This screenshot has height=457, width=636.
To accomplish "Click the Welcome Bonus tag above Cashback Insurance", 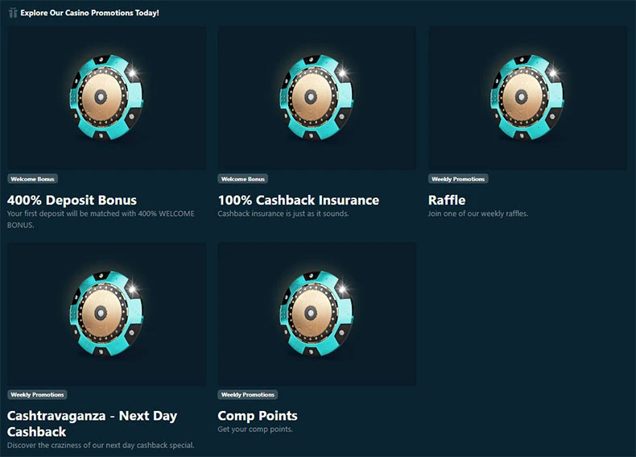I will coord(243,179).
